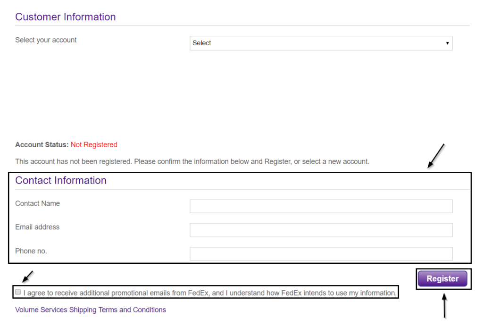Image resolution: width=483 pixels, height=335 pixels.
Task: Click the Customer Information heading
Action: click(65, 17)
